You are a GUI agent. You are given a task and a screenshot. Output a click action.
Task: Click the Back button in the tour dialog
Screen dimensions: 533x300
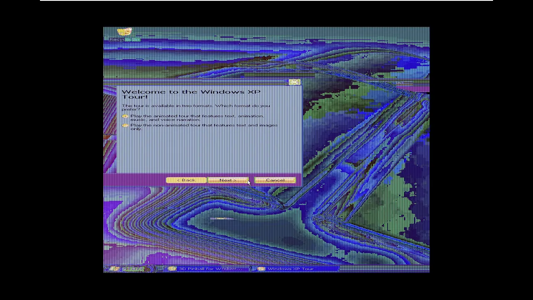click(x=186, y=180)
